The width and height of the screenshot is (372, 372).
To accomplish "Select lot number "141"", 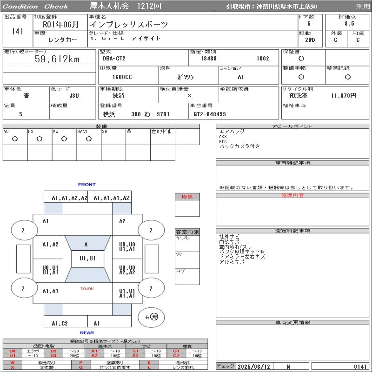I will coord(17,31).
